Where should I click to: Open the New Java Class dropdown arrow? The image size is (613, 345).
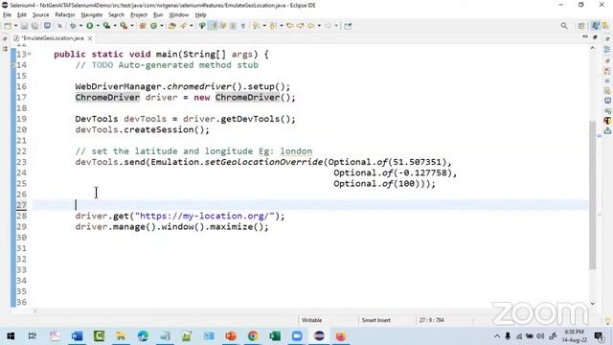pyautogui.click(x=162, y=26)
